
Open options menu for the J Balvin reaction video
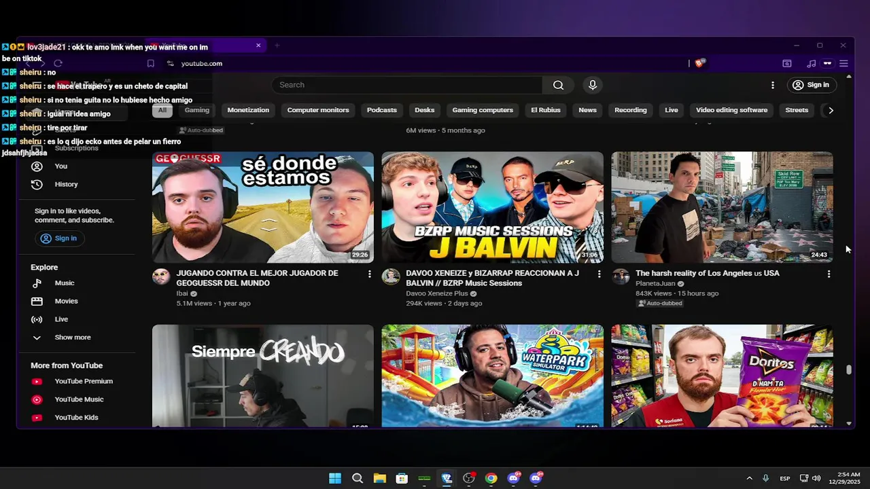(599, 274)
